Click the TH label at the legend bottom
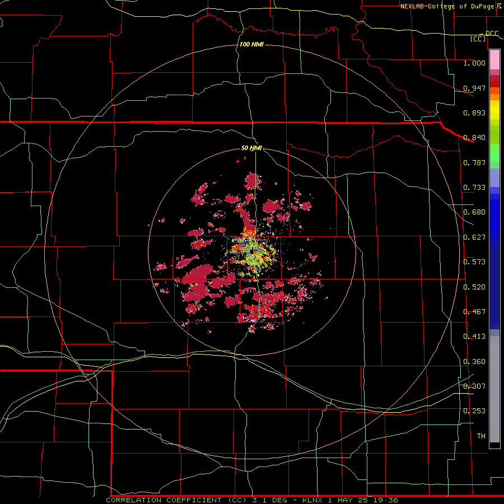This screenshot has height=504, width=504. [481, 436]
